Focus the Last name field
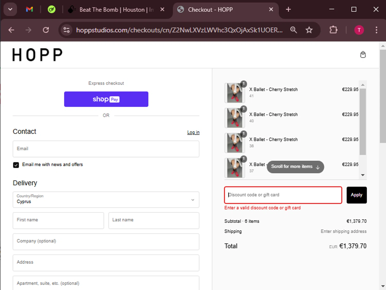Viewport: 386px width, 290px height. click(x=154, y=220)
